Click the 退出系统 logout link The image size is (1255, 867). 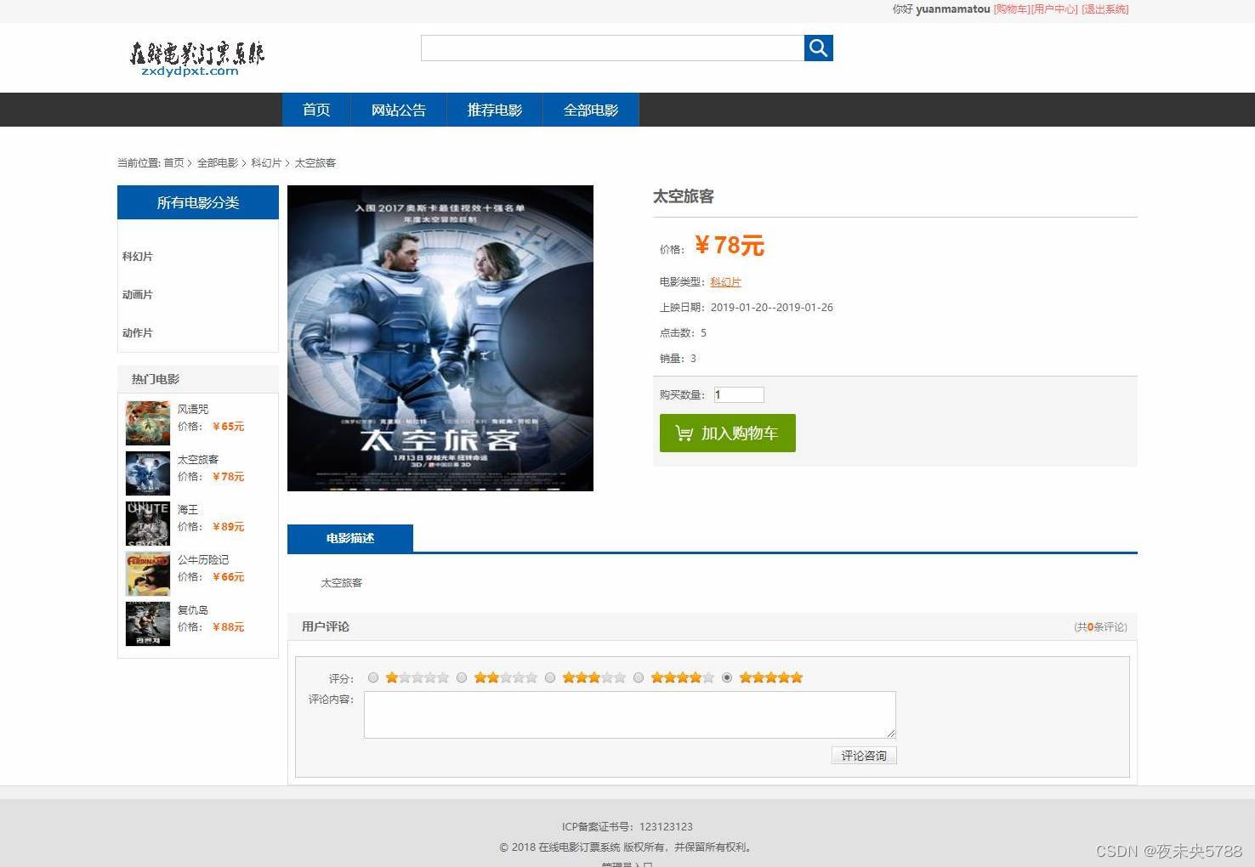1105,9
